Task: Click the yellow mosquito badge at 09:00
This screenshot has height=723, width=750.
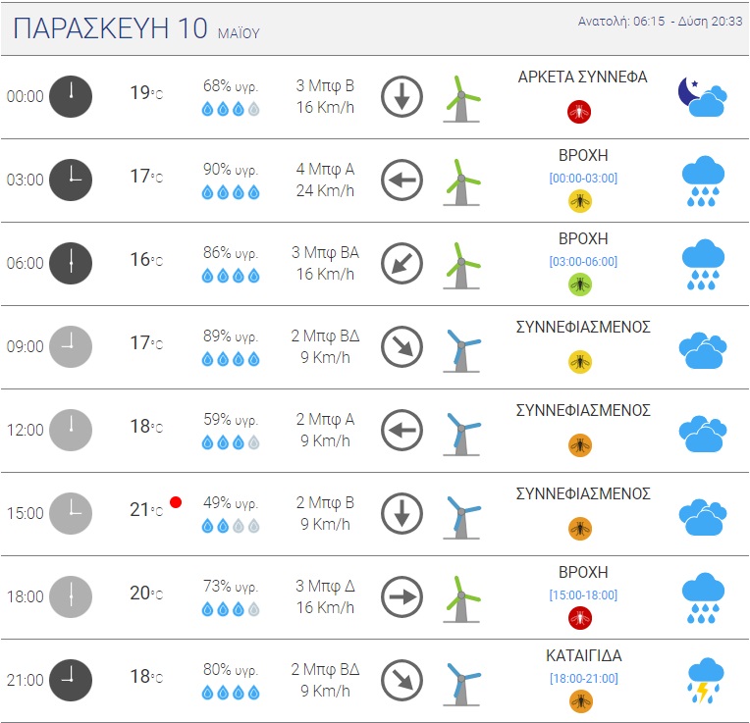Action: (x=580, y=362)
